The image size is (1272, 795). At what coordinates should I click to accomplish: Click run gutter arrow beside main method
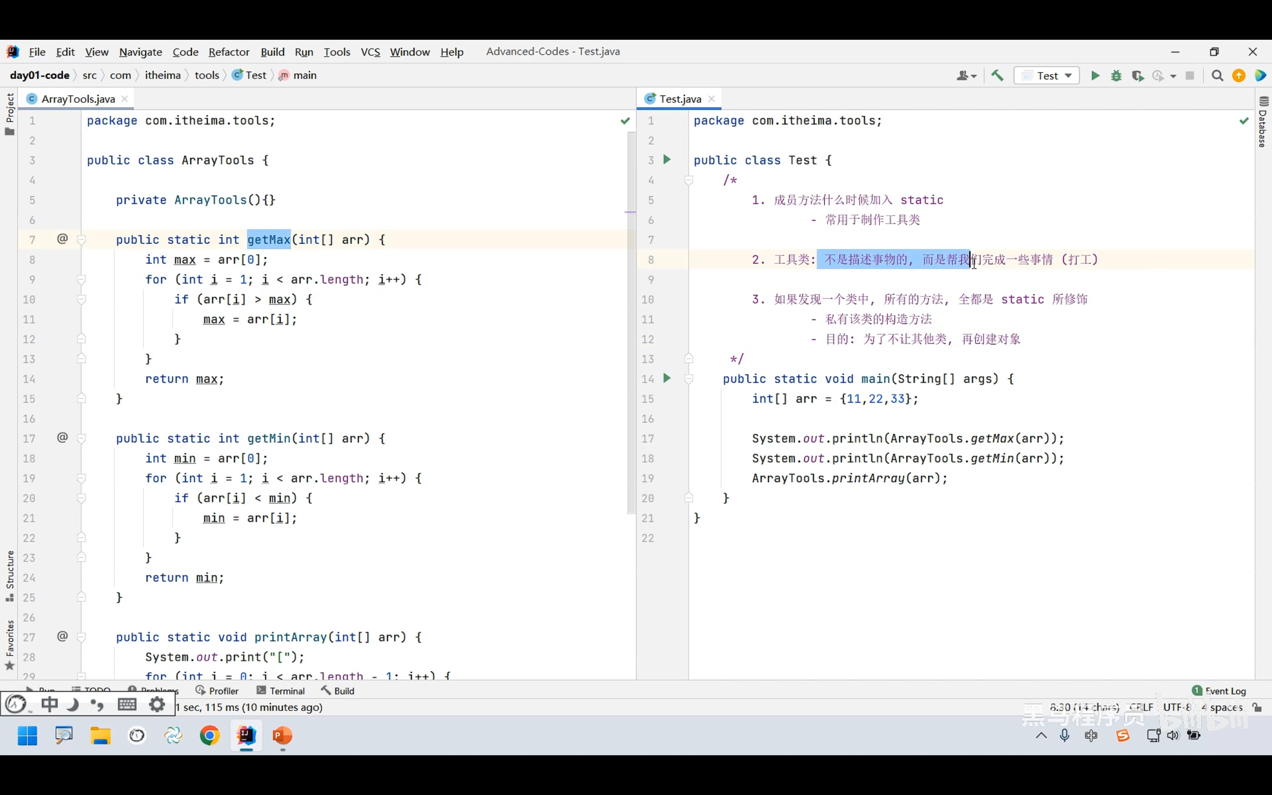click(667, 378)
